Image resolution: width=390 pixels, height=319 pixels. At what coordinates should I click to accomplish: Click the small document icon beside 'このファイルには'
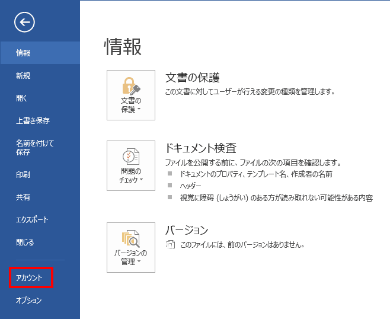click(170, 245)
